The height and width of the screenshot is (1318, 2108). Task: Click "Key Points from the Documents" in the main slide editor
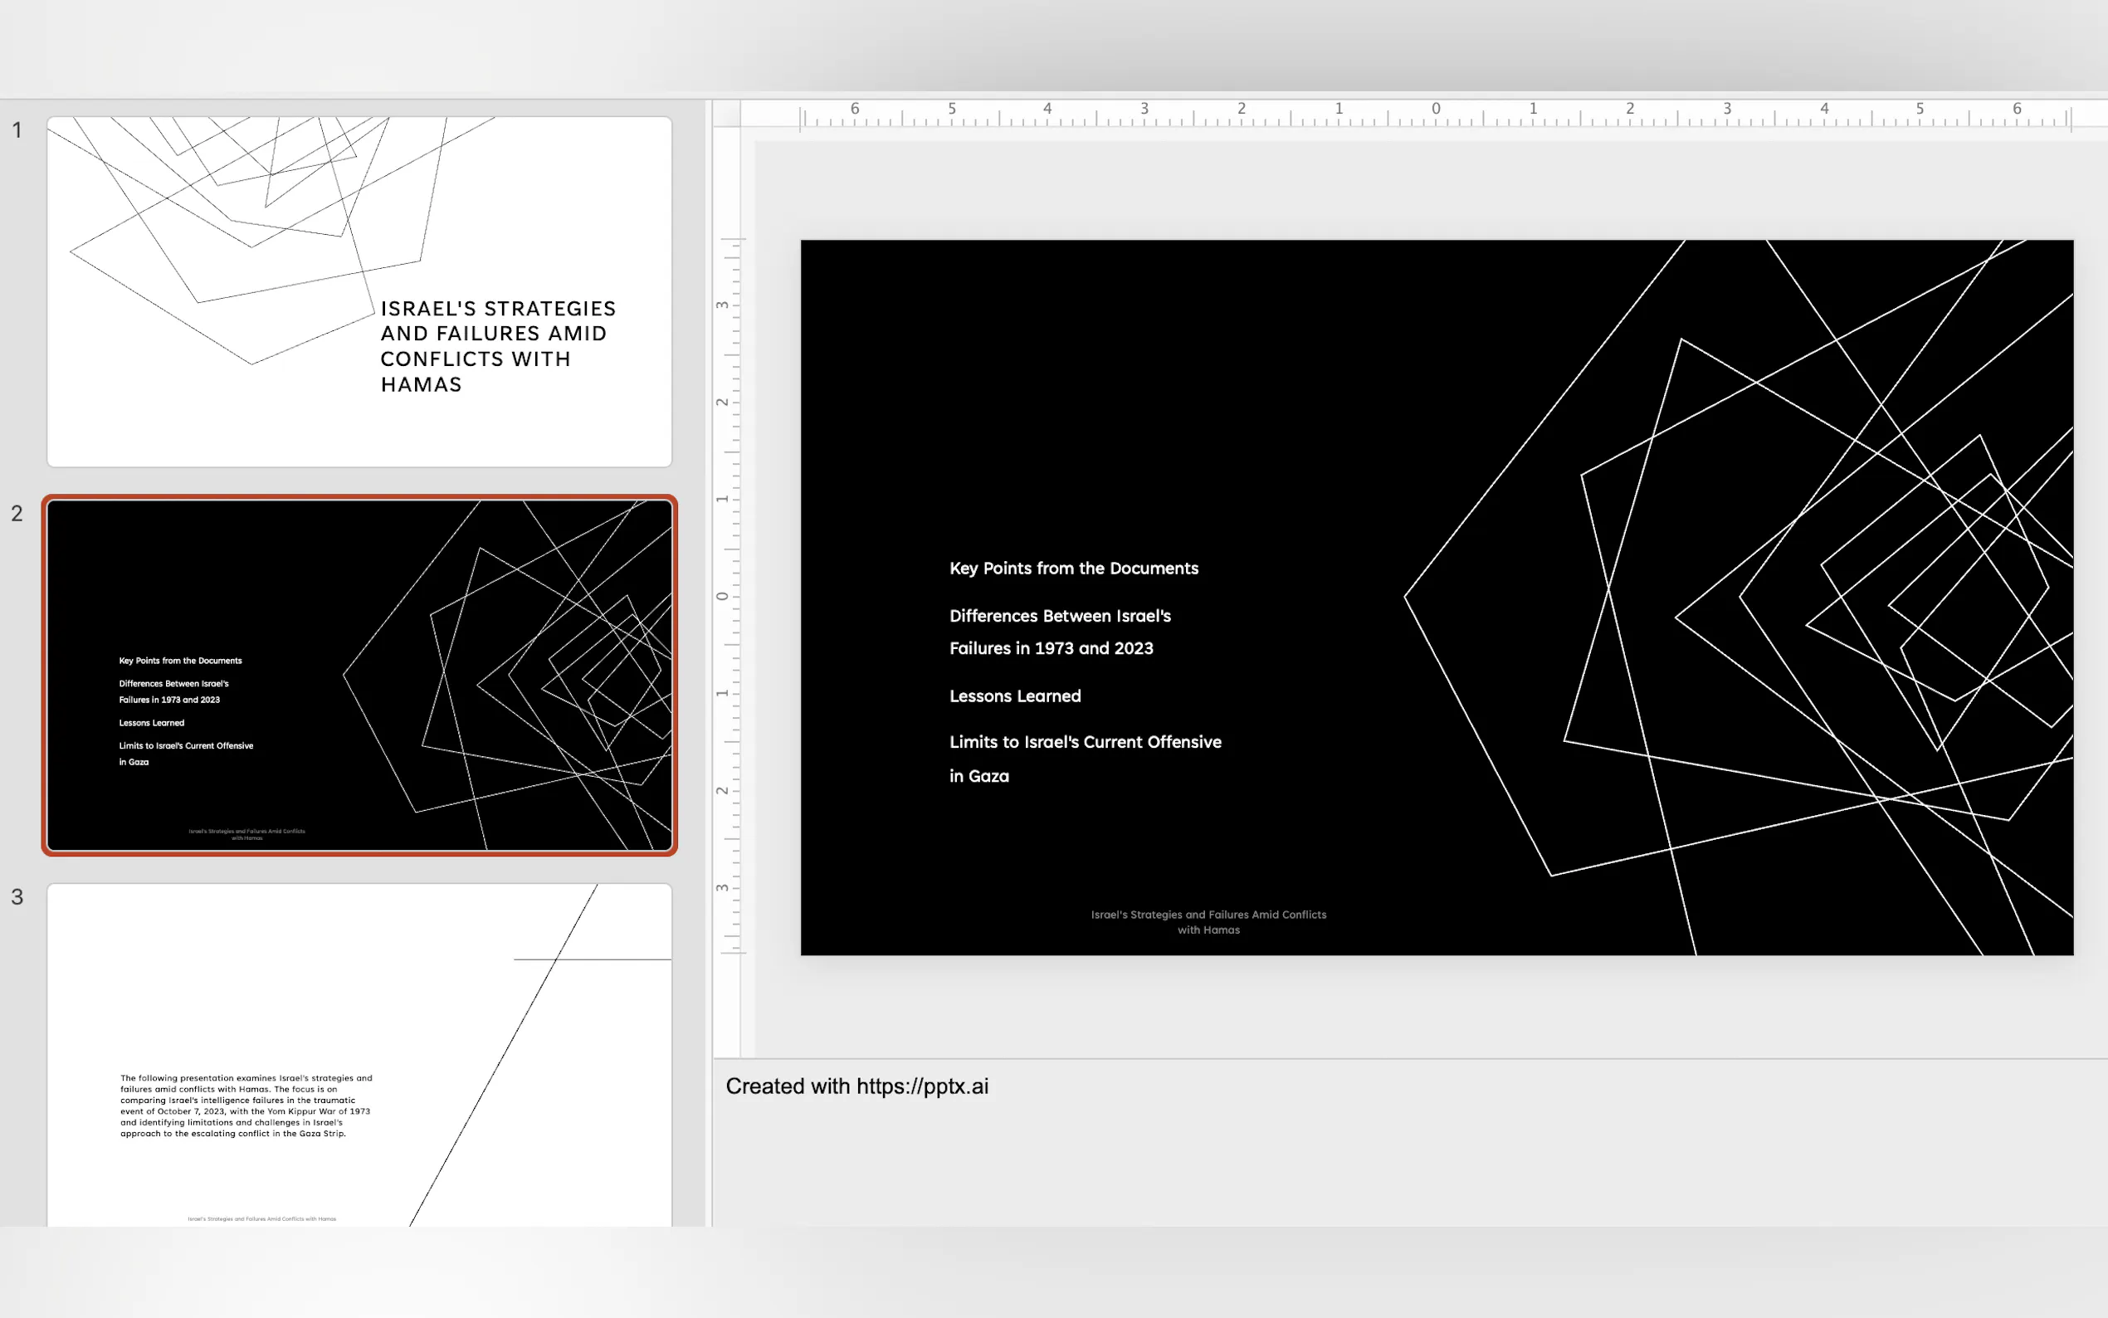1074,569
